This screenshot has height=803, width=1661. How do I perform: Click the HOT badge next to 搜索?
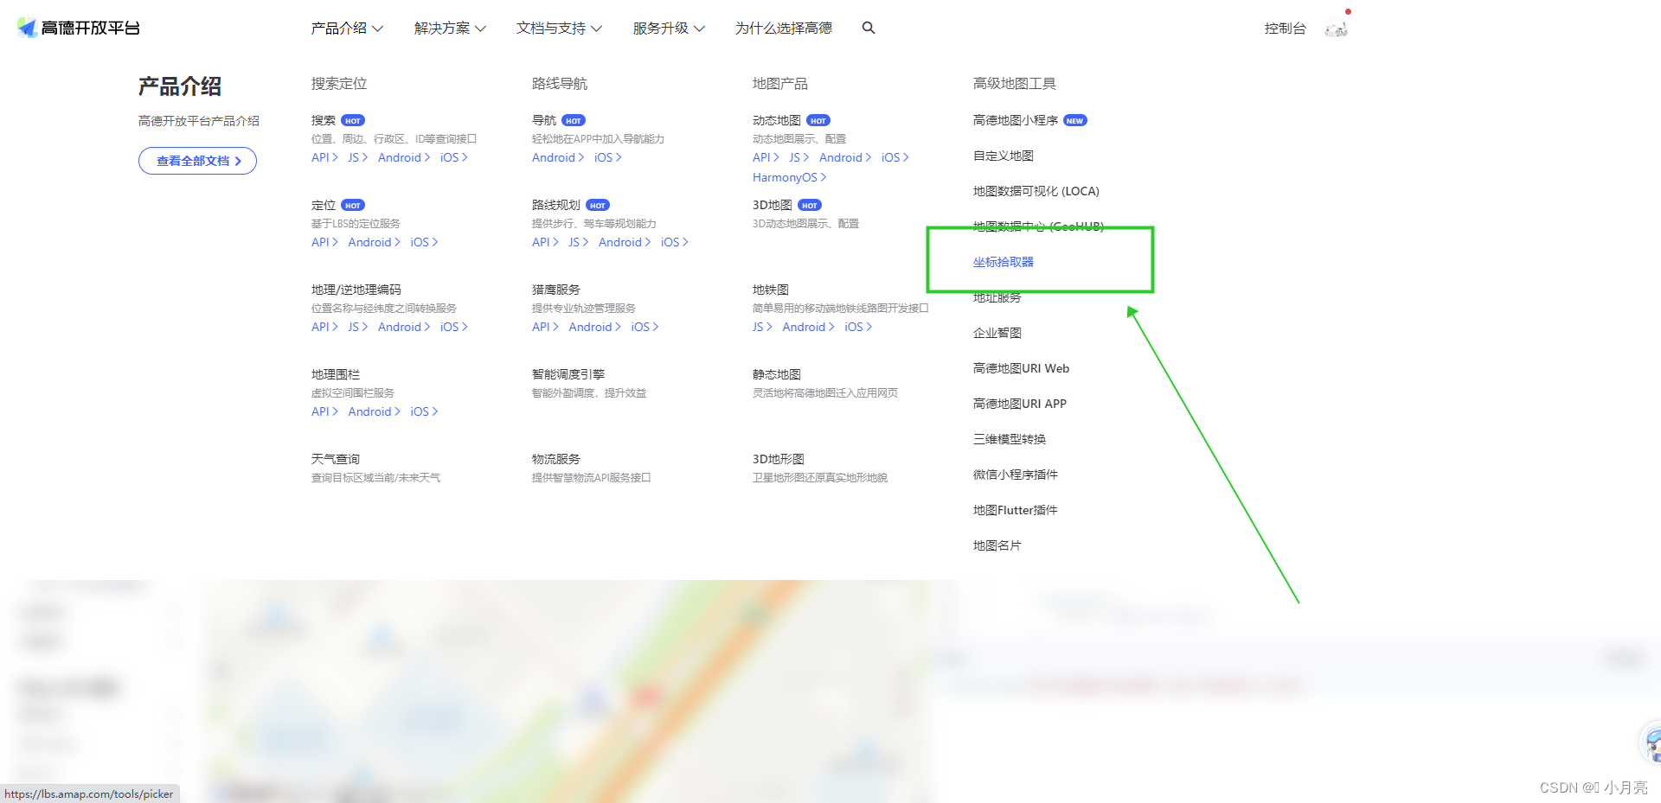(x=352, y=120)
